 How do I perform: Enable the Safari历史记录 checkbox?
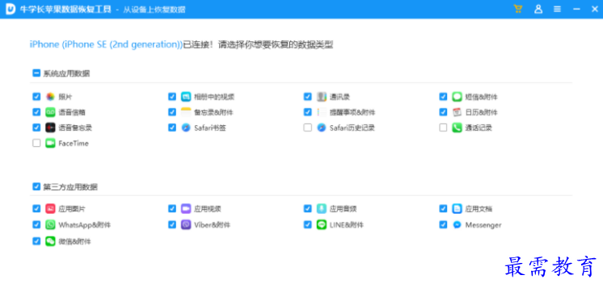pyautogui.click(x=308, y=127)
